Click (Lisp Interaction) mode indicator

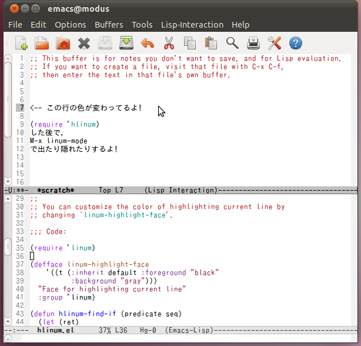point(181,190)
